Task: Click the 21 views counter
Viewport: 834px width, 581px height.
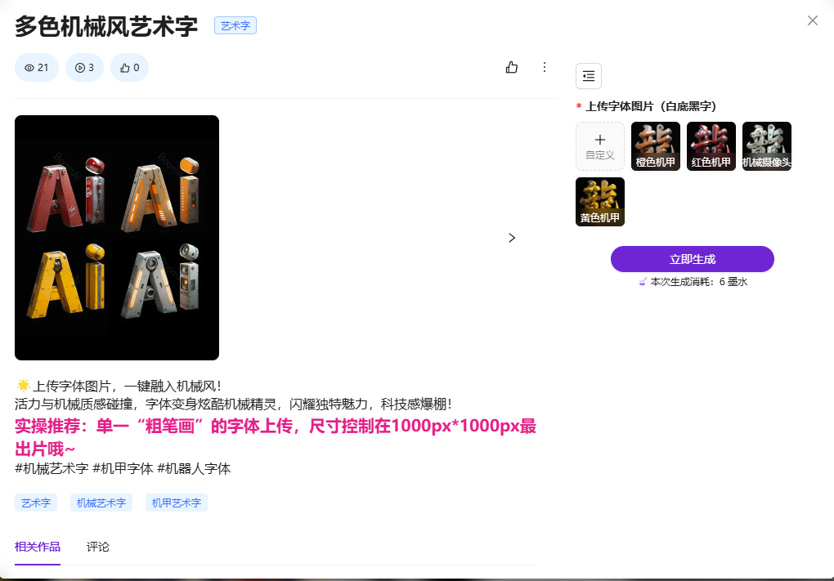Action: (x=37, y=68)
